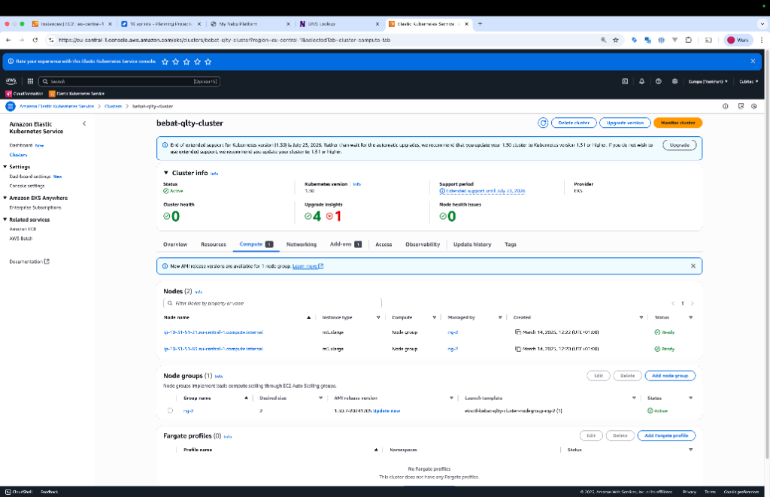Click the help question mark icon

point(658,81)
